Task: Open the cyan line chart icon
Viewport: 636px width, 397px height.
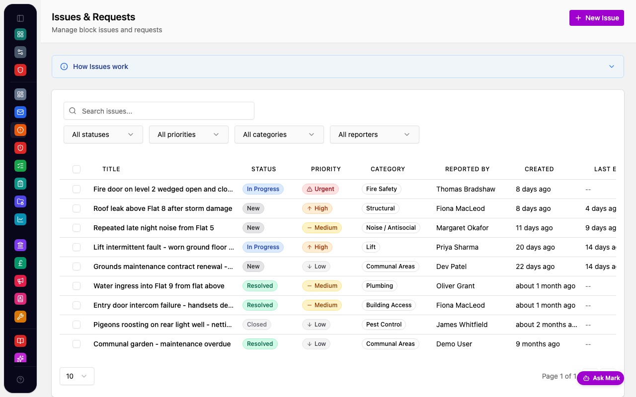Action: click(x=20, y=219)
